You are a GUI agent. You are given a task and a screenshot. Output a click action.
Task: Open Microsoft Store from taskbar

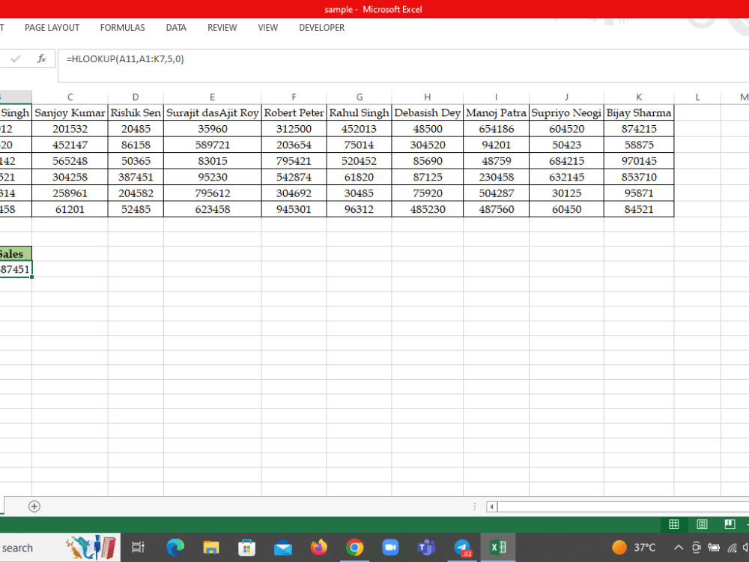pyautogui.click(x=247, y=547)
